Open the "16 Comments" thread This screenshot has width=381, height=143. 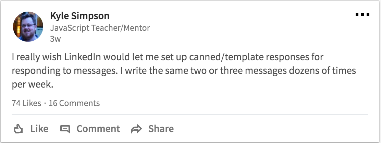click(74, 103)
